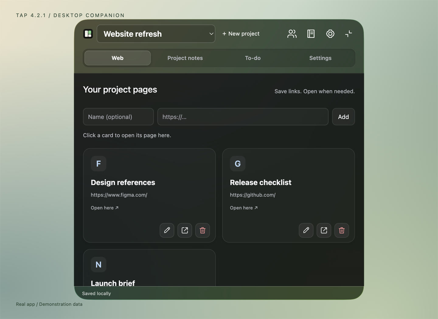Viewport: 438px width, 319px height.
Task: Click the app logo icon beside the project selector
Action: 88,34
